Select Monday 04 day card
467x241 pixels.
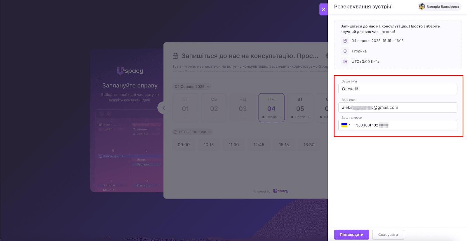pos(271,108)
